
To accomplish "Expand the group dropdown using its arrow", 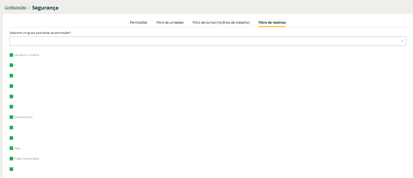I will [x=402, y=41].
